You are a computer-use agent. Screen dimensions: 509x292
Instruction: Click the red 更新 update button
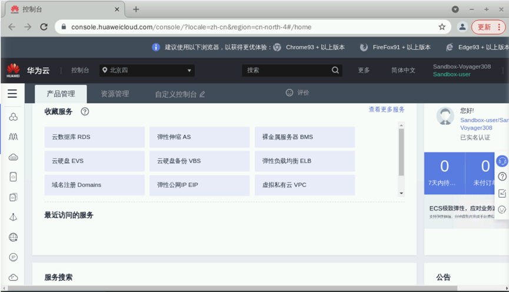point(484,27)
